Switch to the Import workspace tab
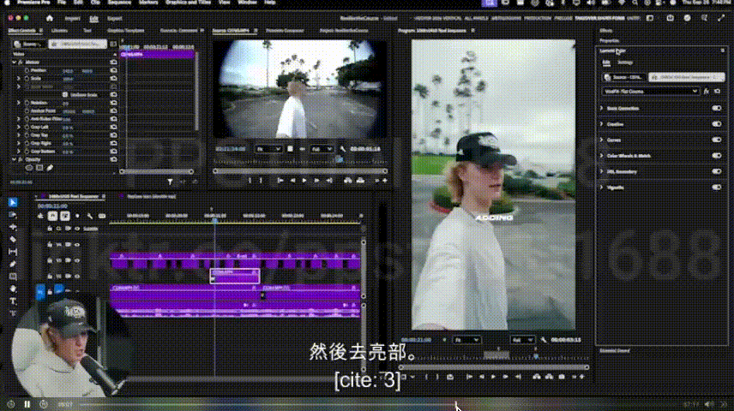The width and height of the screenshot is (734, 411). [72, 19]
